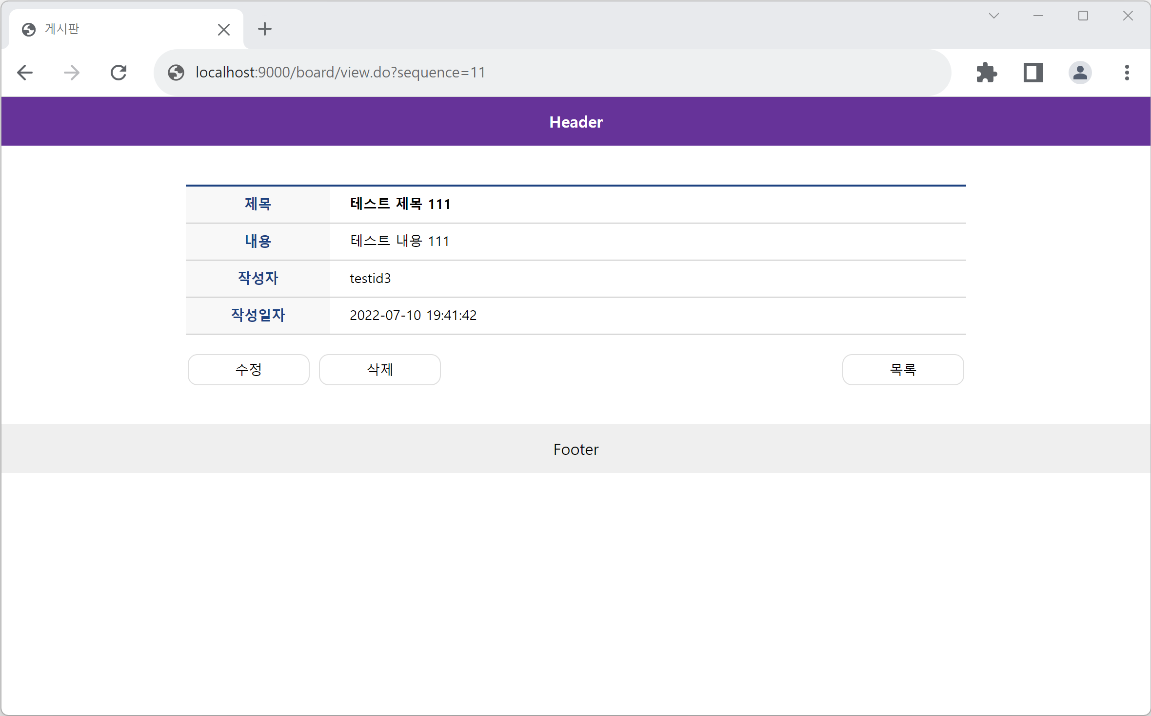Expand the tab search chevron
Screen dimensions: 1151x716
[x=994, y=16]
